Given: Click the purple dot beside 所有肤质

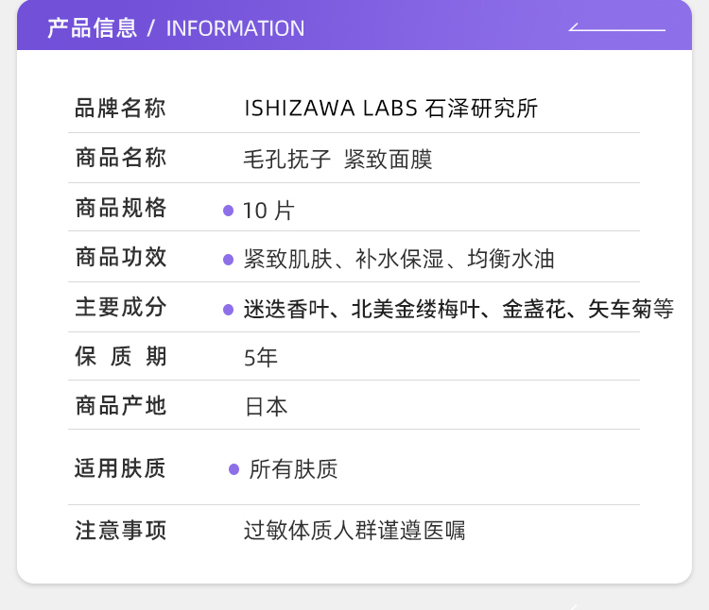Looking at the screenshot, I should click(x=233, y=469).
